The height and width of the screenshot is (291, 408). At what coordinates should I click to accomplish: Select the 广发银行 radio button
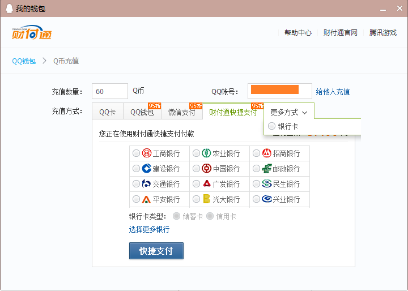(196, 184)
